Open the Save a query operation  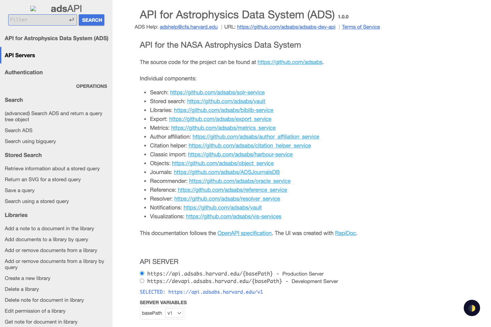pos(19,190)
